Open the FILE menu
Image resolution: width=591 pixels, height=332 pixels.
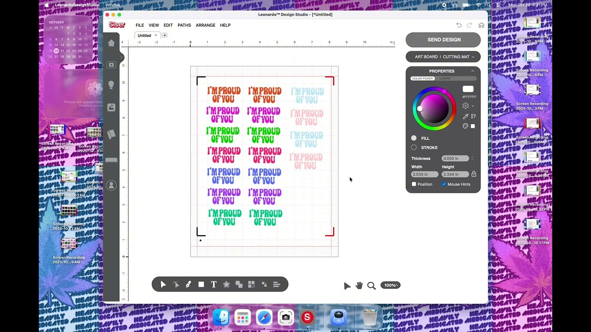pos(140,25)
